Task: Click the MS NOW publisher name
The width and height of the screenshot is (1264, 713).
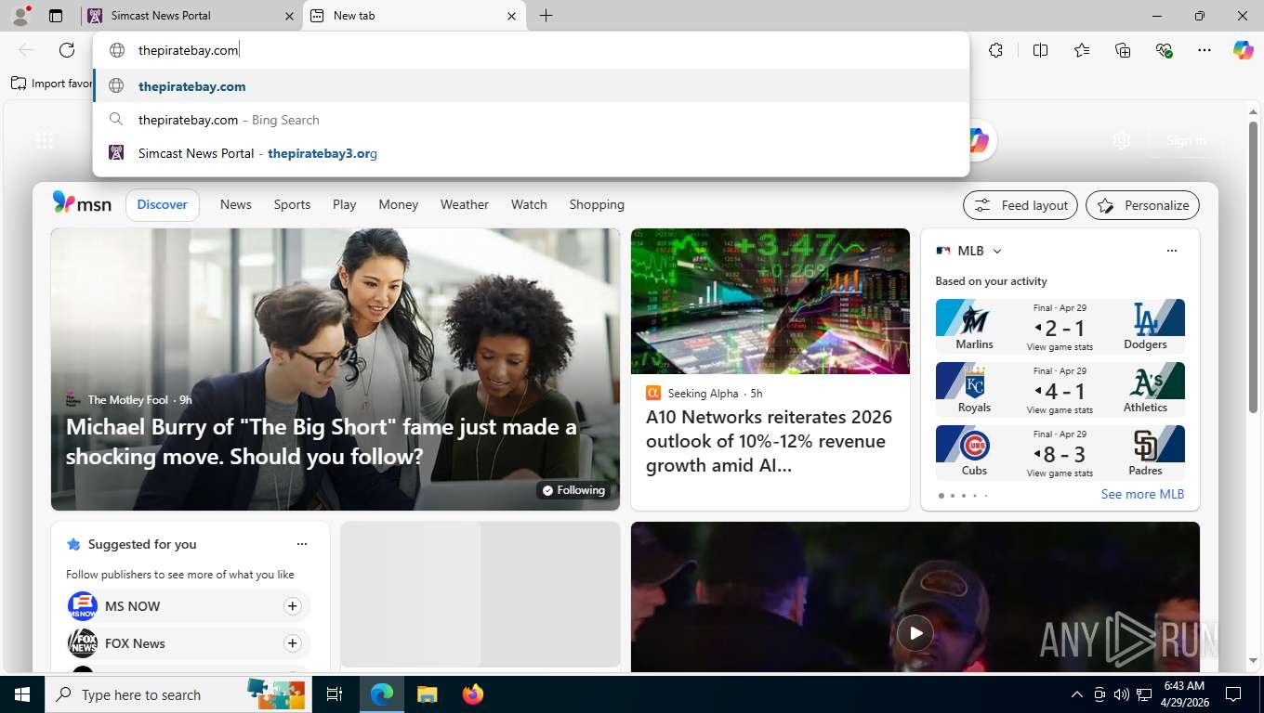Action: click(x=133, y=606)
